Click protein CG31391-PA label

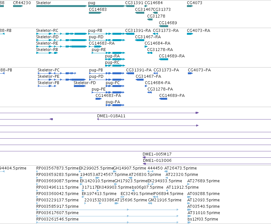[x=139, y=70]
